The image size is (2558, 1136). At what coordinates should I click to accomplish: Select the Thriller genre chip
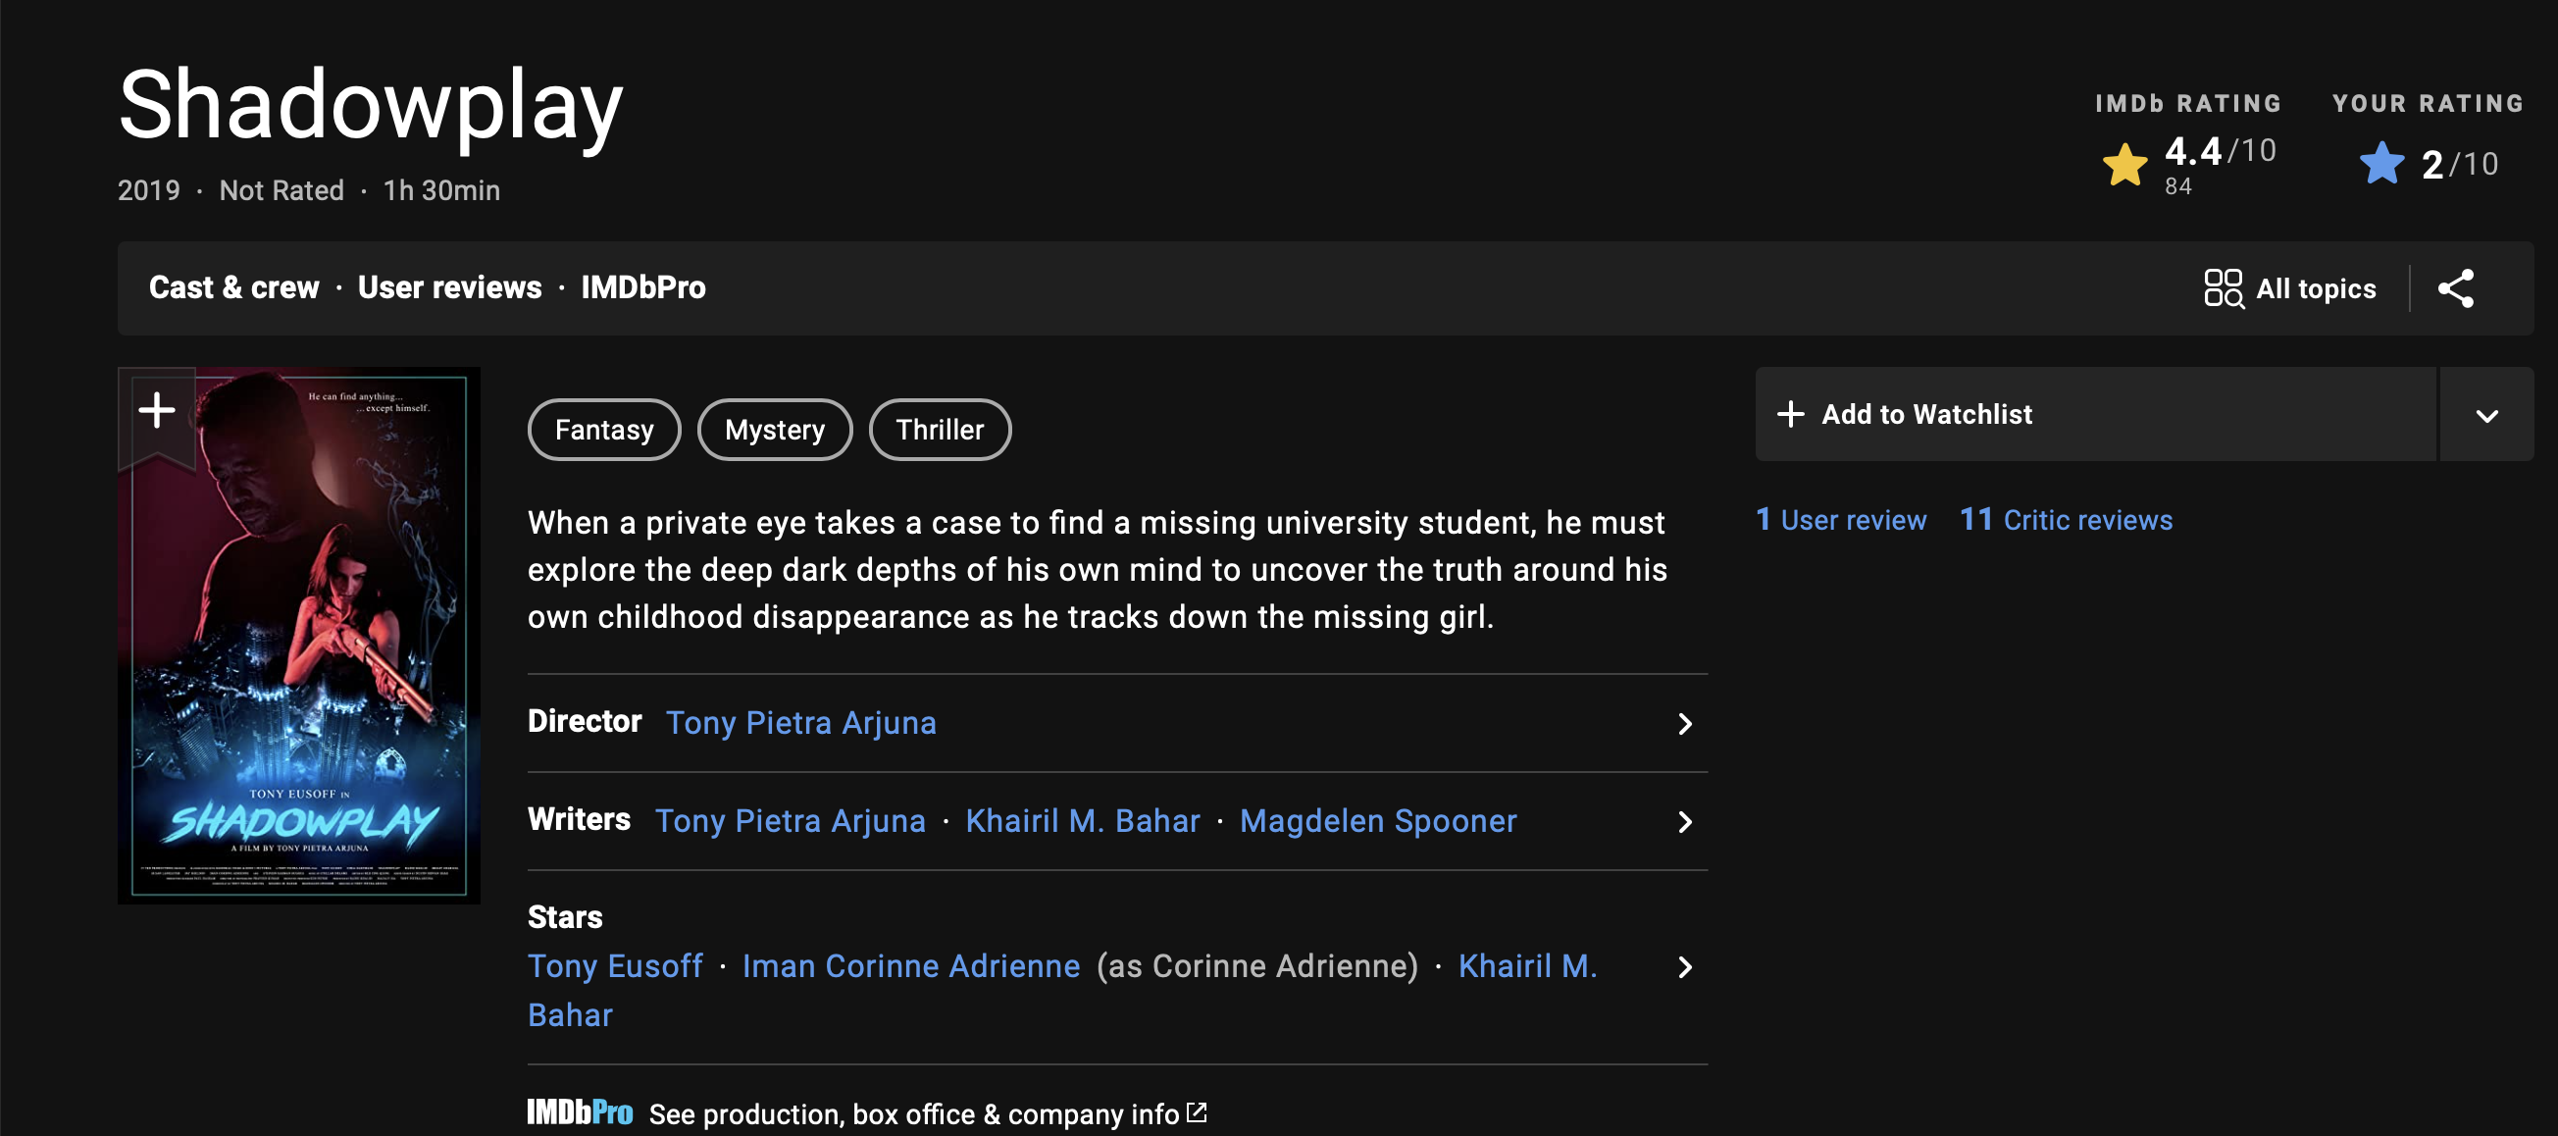(939, 430)
